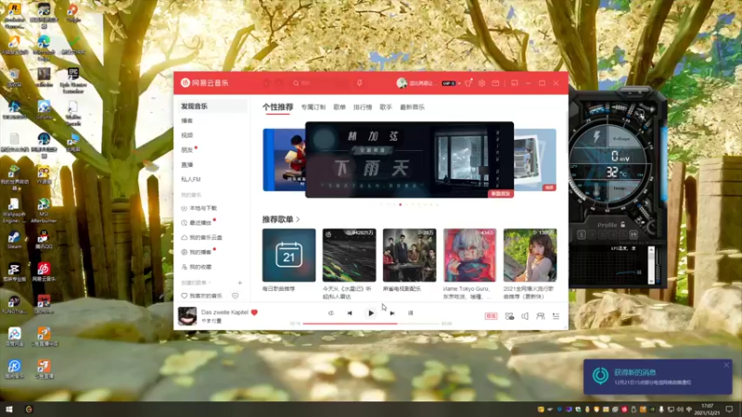Open the play queue list icon
This screenshot has width=742, height=417.
click(x=556, y=316)
